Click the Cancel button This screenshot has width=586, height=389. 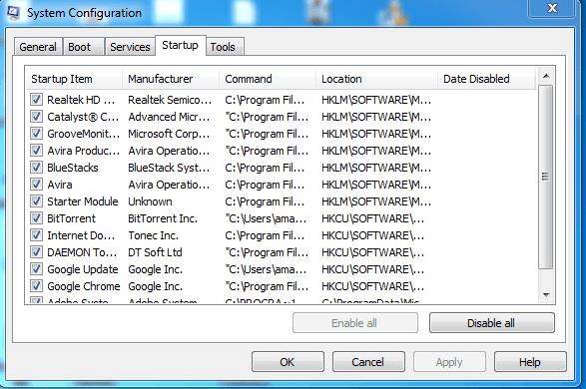pos(368,362)
